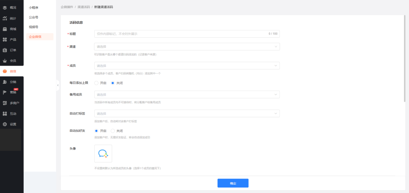Click the 标题 title input field
The height and width of the screenshot is (193, 409).
click(181, 34)
